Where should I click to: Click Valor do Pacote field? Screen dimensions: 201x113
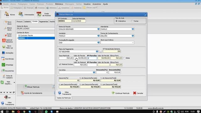tap(80, 58)
